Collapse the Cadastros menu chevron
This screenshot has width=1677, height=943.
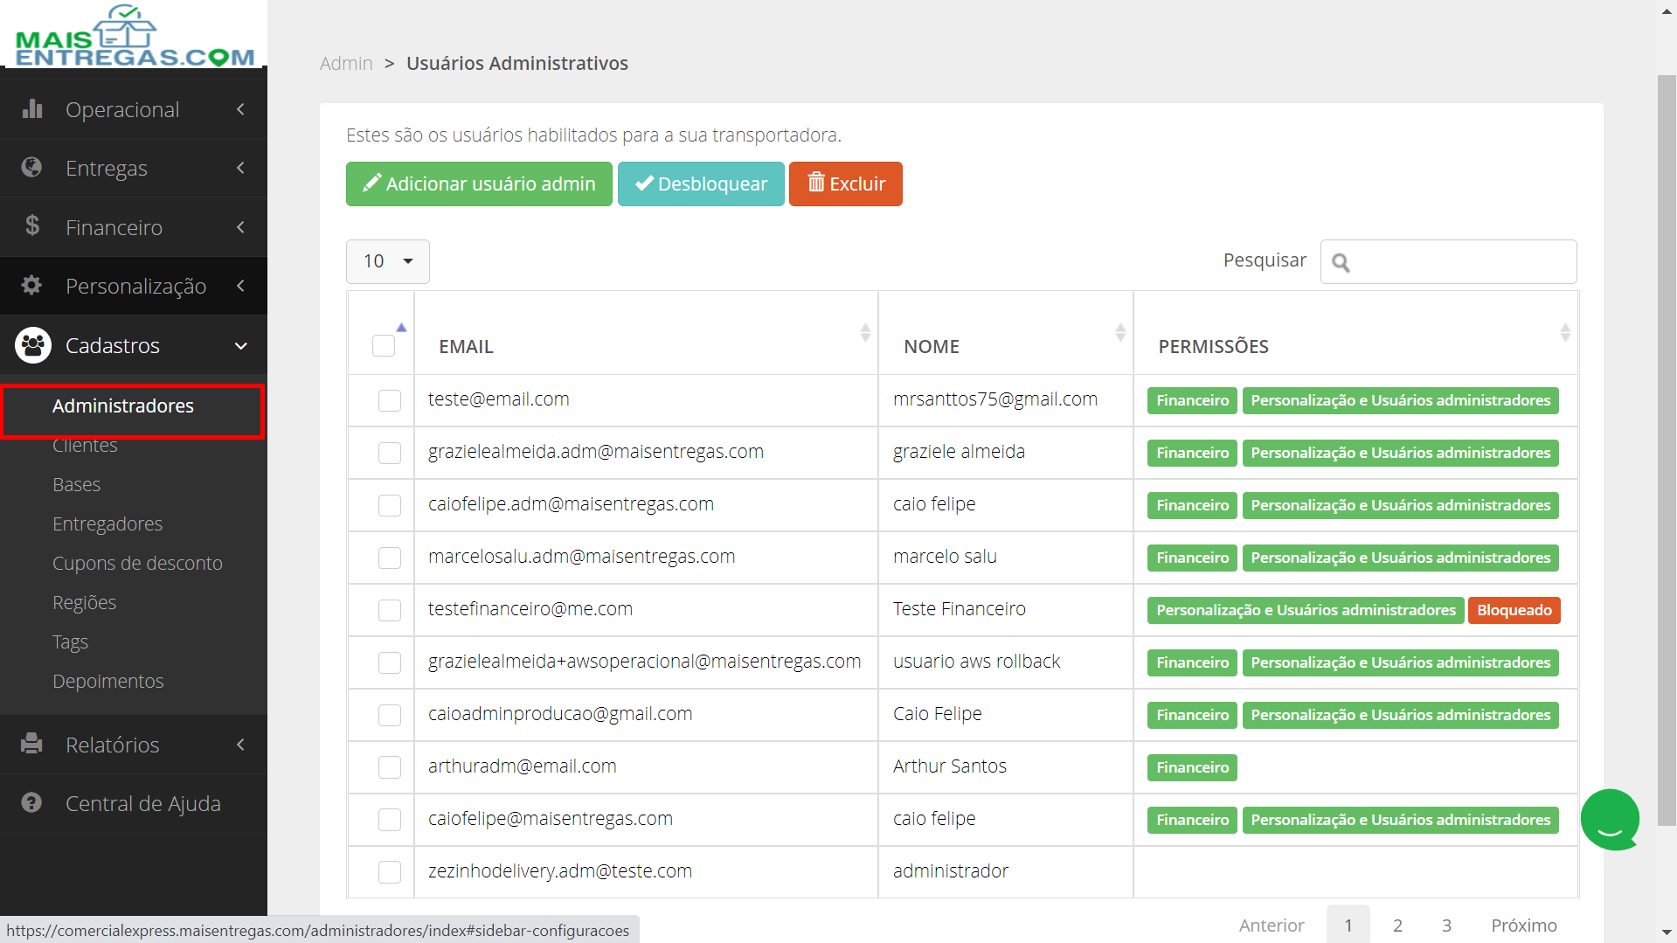(240, 346)
